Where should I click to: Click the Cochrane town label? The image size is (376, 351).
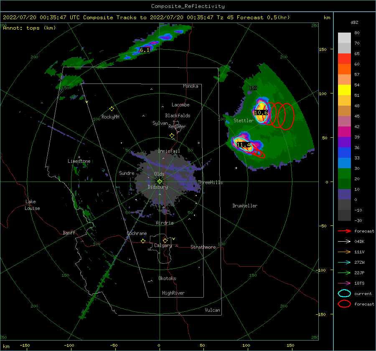pyautogui.click(x=137, y=233)
